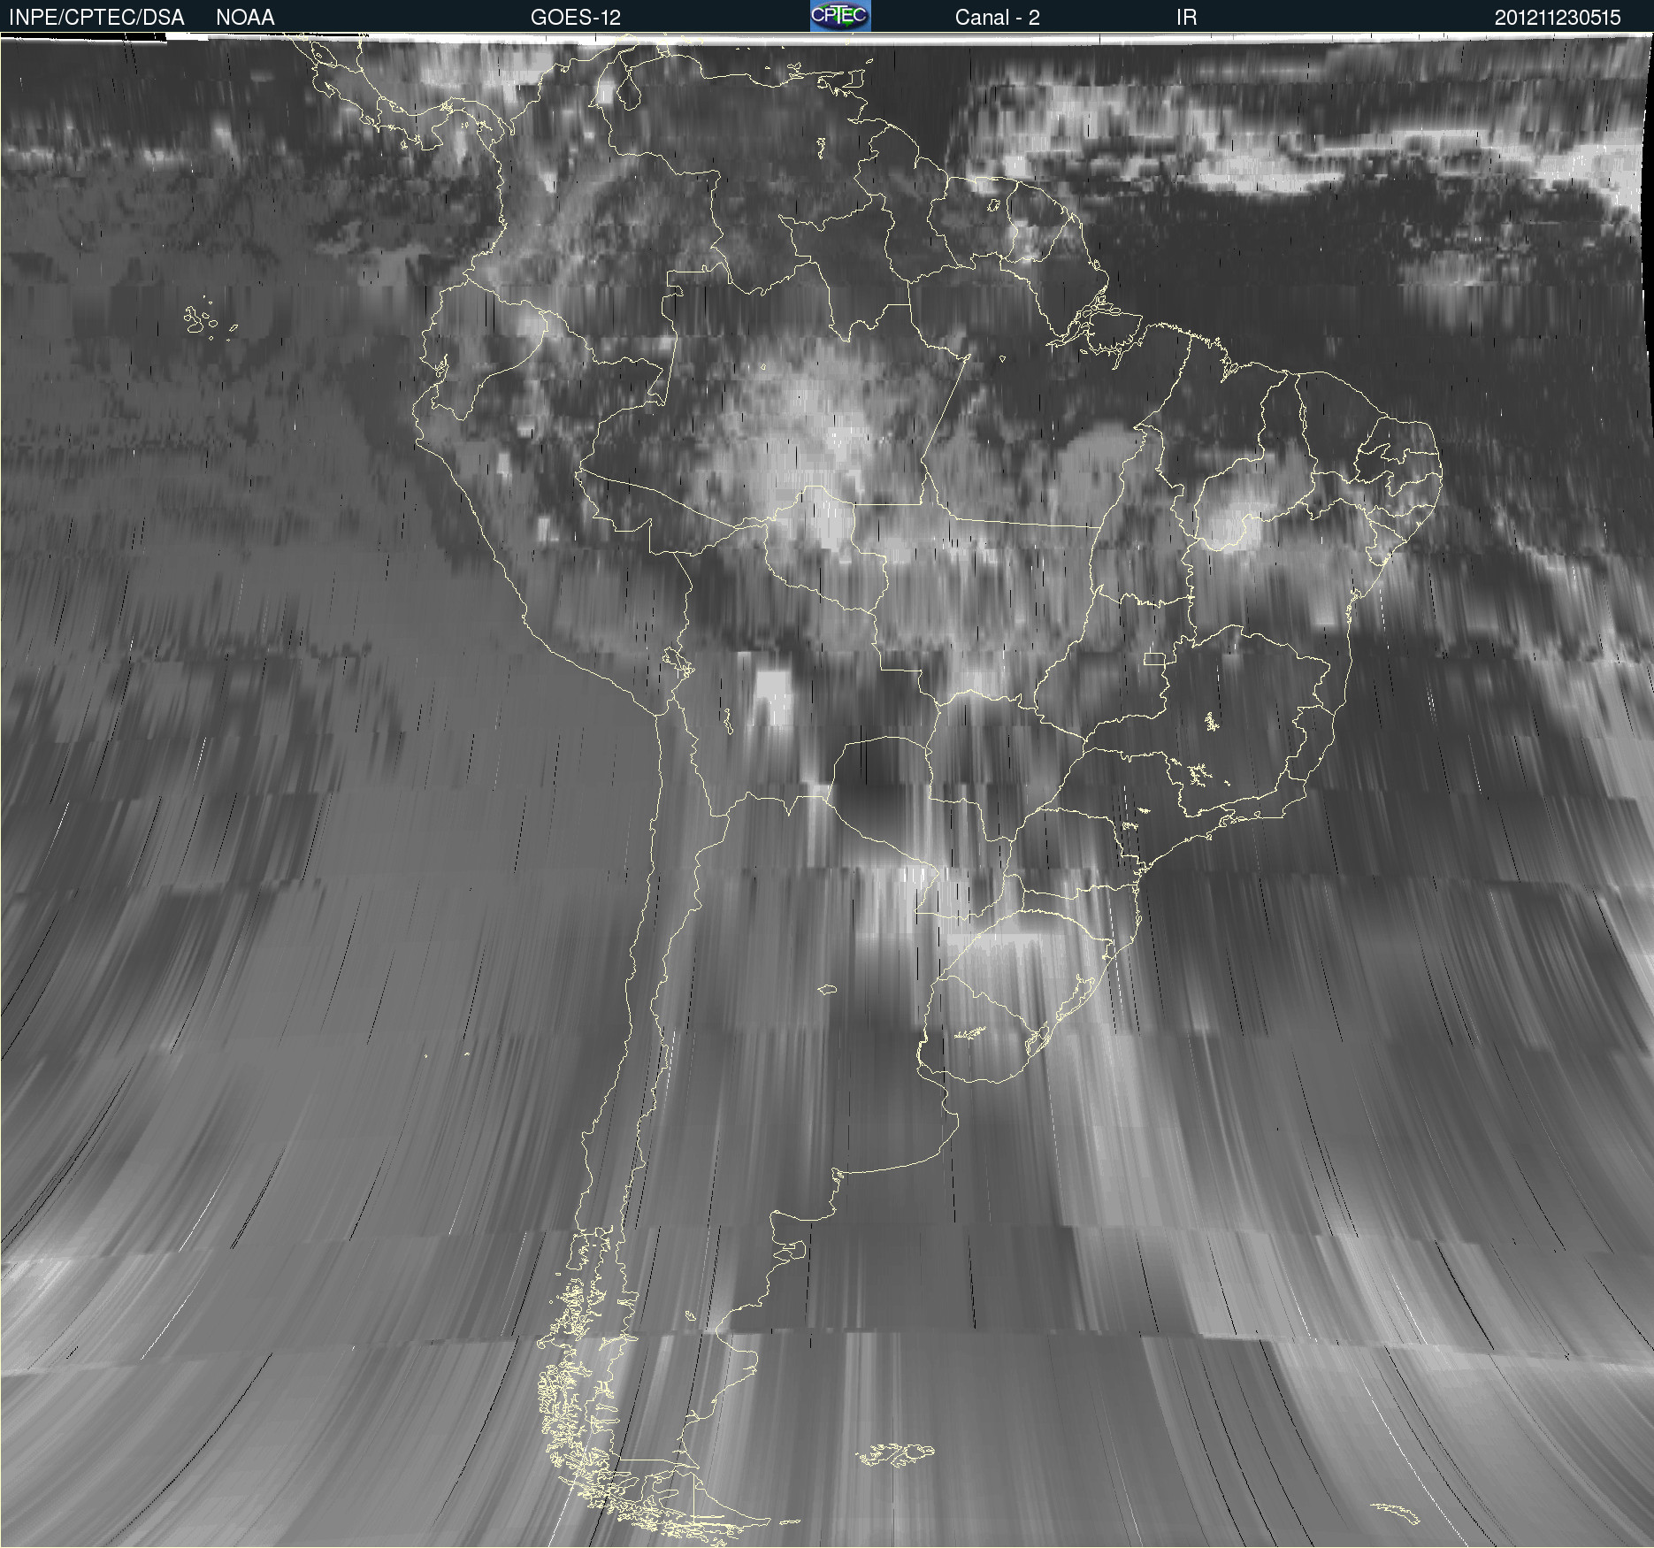Click the 'INPE/CPTEC/DSA' header text
This screenshot has width=1654, height=1548.
pyautogui.click(x=96, y=18)
